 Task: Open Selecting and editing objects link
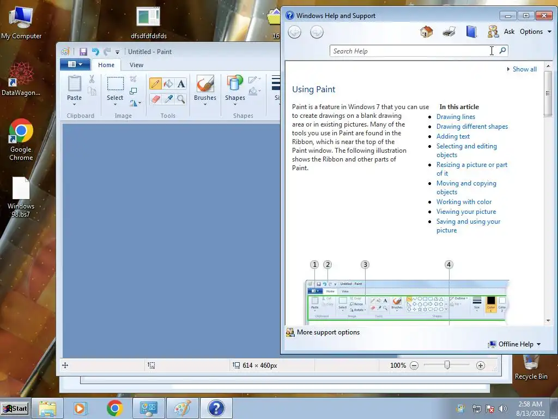pos(466,151)
